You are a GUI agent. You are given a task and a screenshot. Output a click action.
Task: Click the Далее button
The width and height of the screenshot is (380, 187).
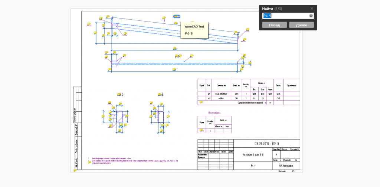[x=301, y=25]
